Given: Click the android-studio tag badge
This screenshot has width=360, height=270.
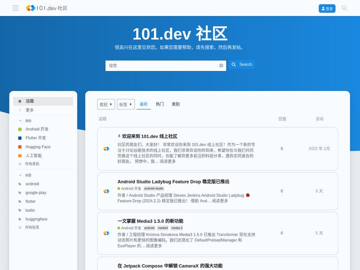Looking at the screenshot, I should click(154, 188).
